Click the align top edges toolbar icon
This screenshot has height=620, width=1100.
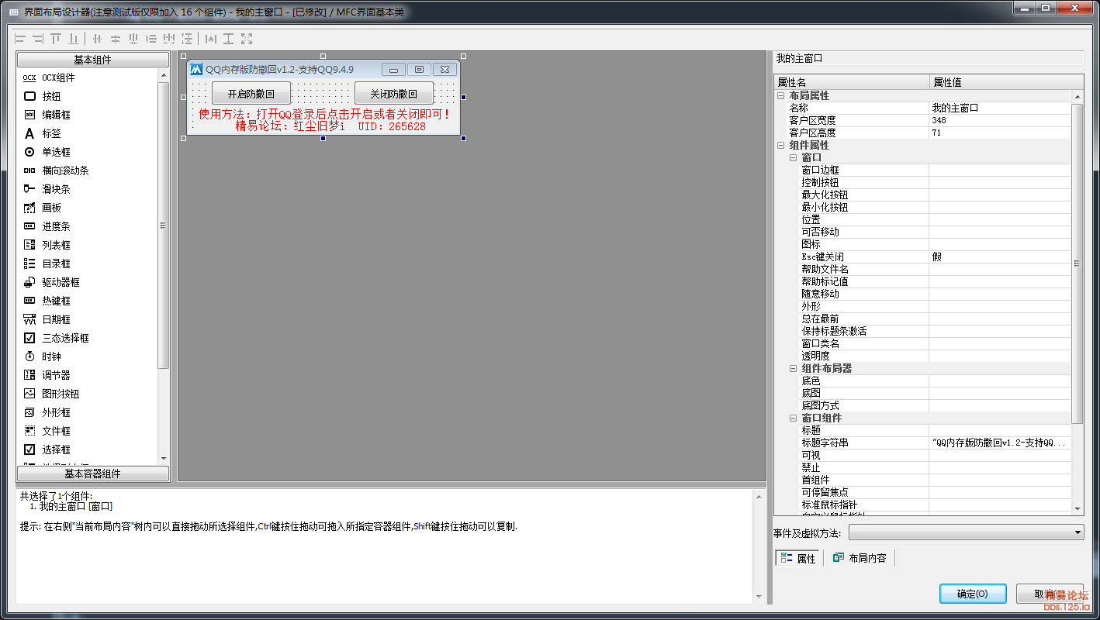tap(56, 38)
